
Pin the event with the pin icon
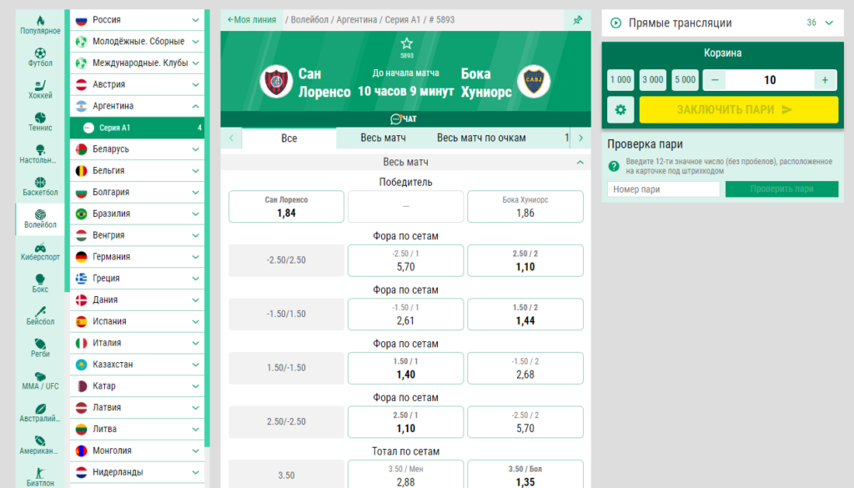(x=578, y=20)
